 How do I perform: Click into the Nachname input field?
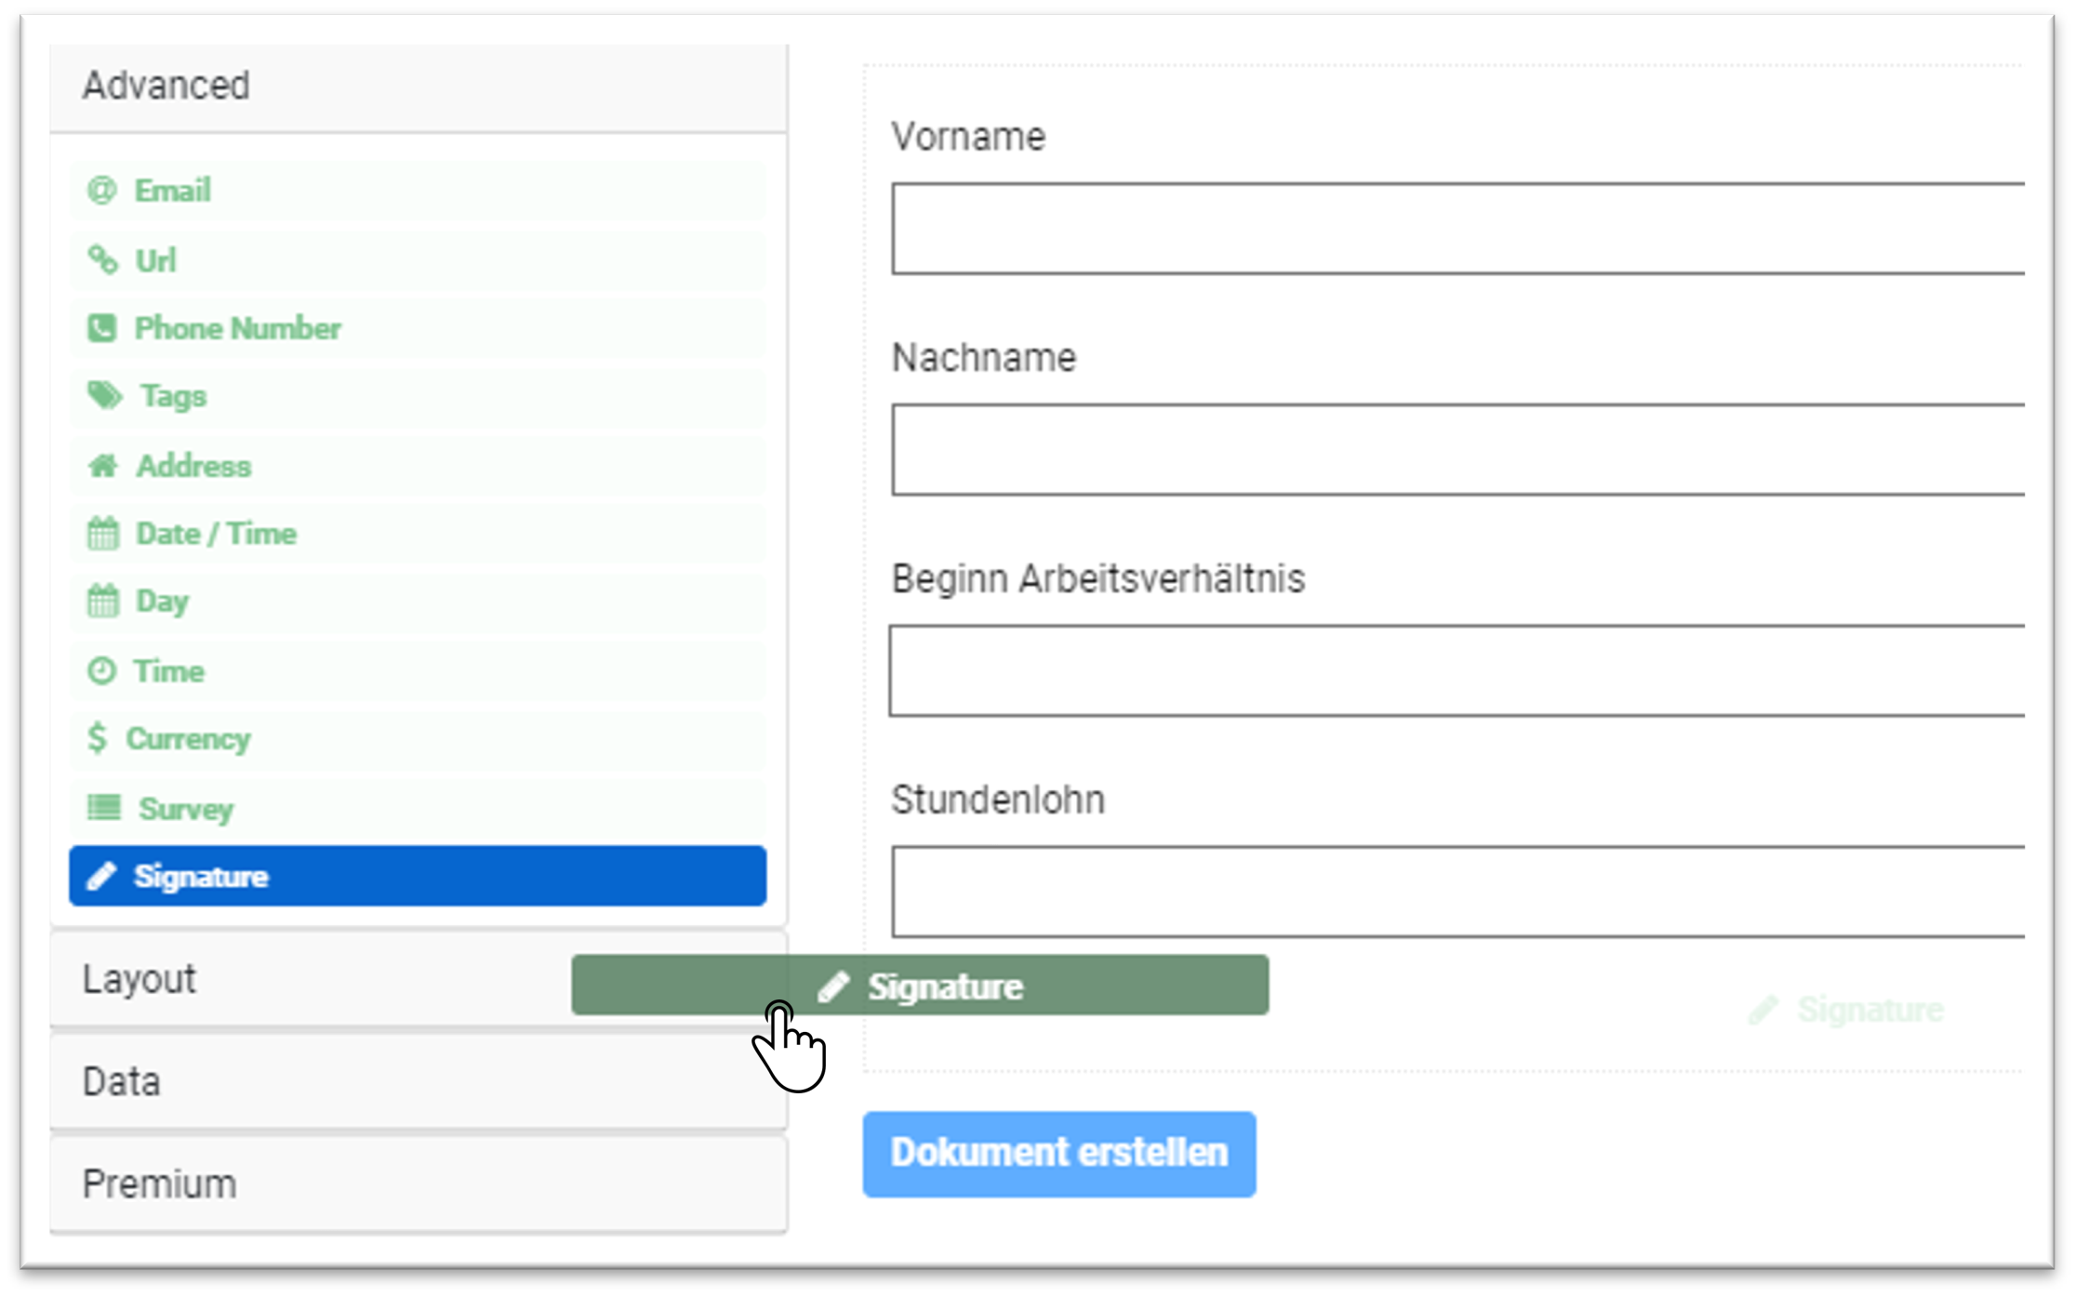(x=1457, y=450)
